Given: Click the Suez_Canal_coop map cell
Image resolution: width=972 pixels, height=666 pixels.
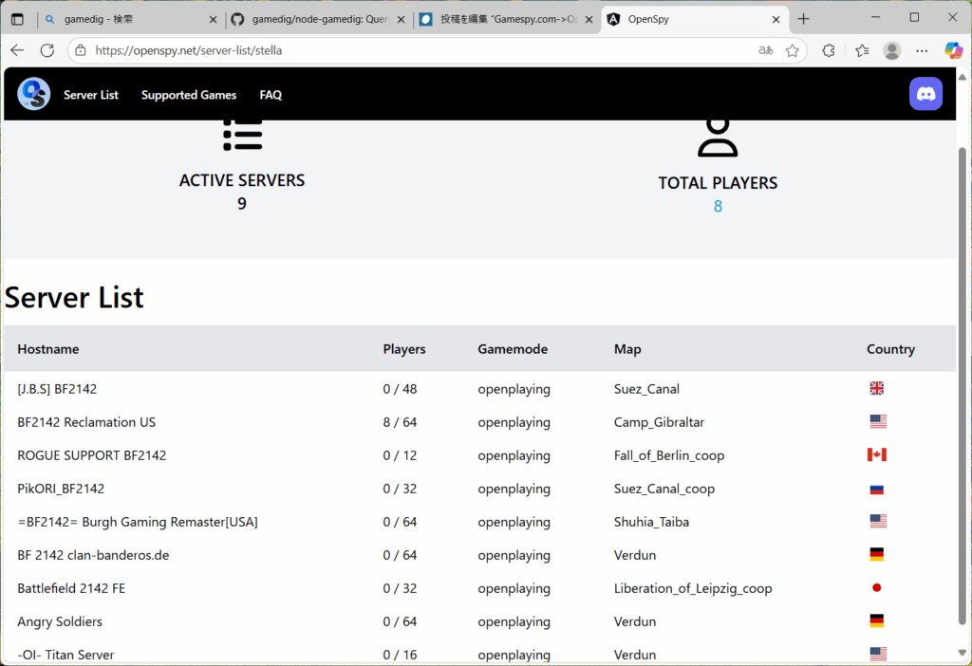Looking at the screenshot, I should click(x=664, y=489).
